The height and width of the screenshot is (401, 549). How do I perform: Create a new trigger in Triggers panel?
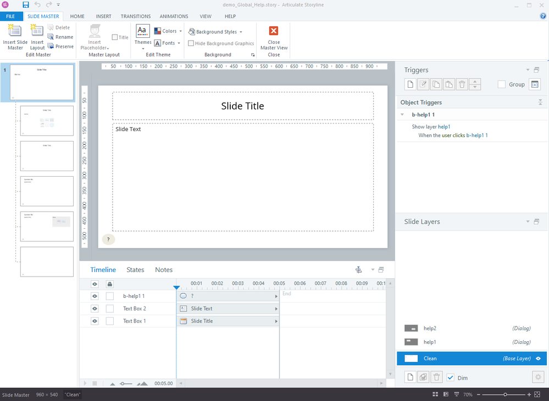coord(409,84)
